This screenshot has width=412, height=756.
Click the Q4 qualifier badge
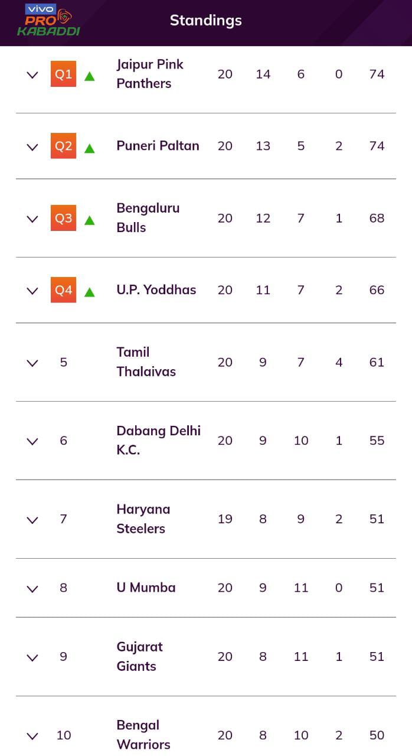(x=63, y=290)
